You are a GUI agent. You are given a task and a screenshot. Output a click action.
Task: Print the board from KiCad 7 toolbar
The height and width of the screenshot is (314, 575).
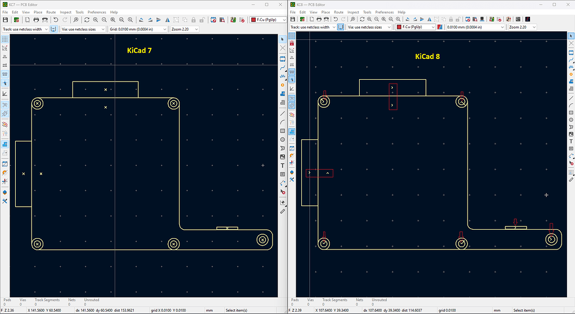(36, 20)
